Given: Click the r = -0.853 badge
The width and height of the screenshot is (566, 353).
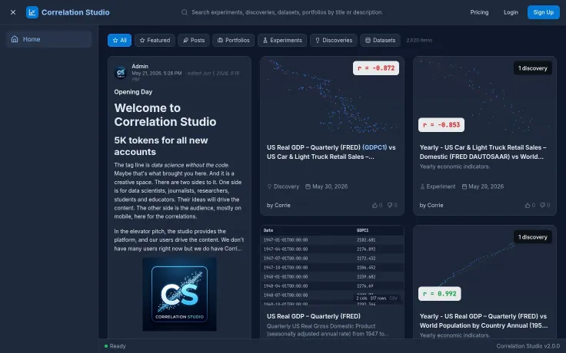Looking at the screenshot, I should [x=441, y=125].
